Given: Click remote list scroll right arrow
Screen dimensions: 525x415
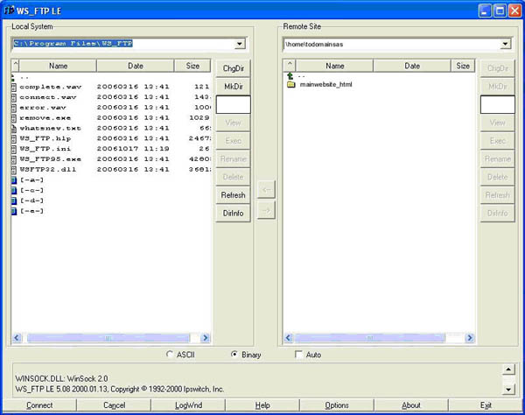Looking at the screenshot, I should click(469, 338).
